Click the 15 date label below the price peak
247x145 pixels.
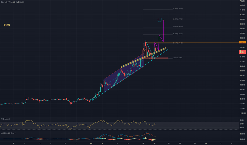click(x=143, y=143)
